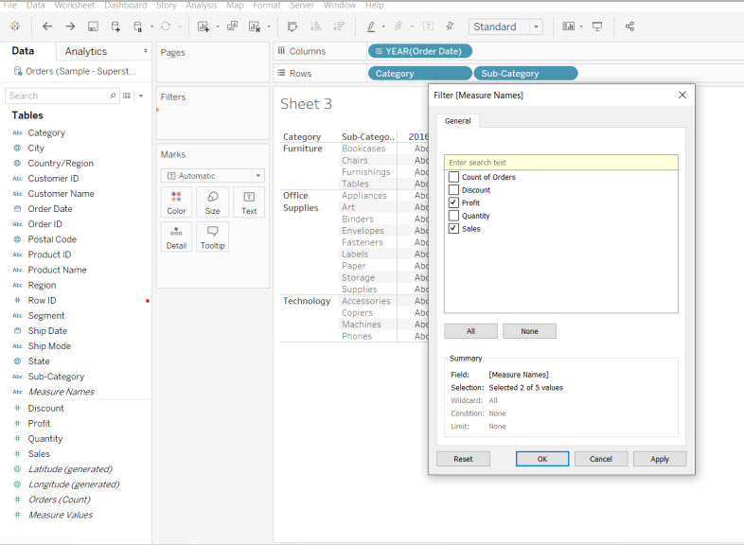Open the Text marks card
744x545 pixels.
[249, 202]
